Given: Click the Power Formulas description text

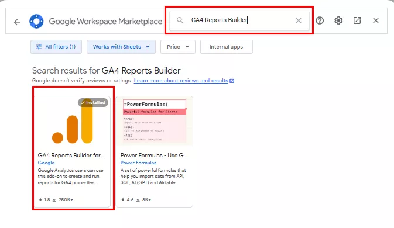Looking at the screenshot, I should tap(153, 177).
